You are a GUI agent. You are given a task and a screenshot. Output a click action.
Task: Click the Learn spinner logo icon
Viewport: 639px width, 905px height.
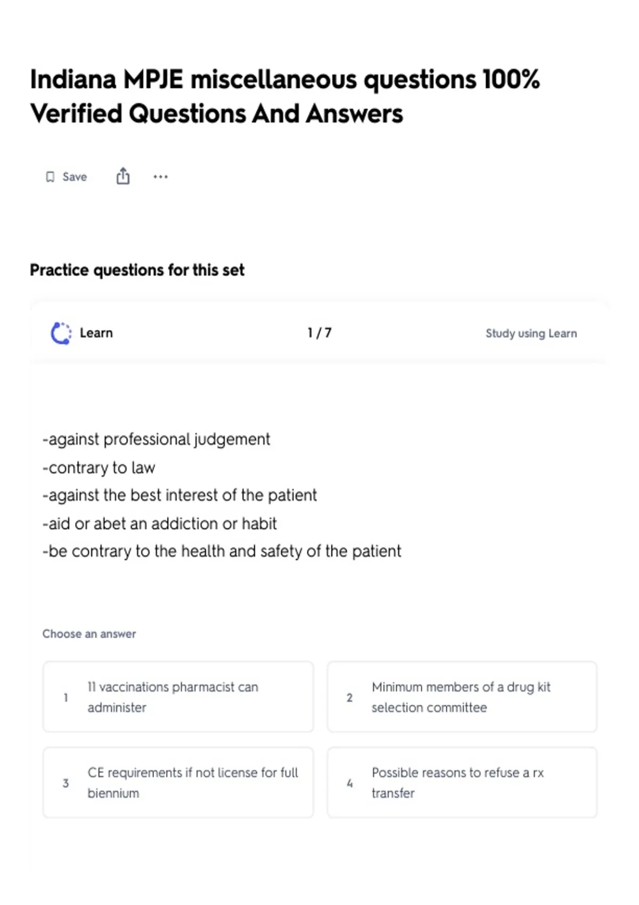61,333
